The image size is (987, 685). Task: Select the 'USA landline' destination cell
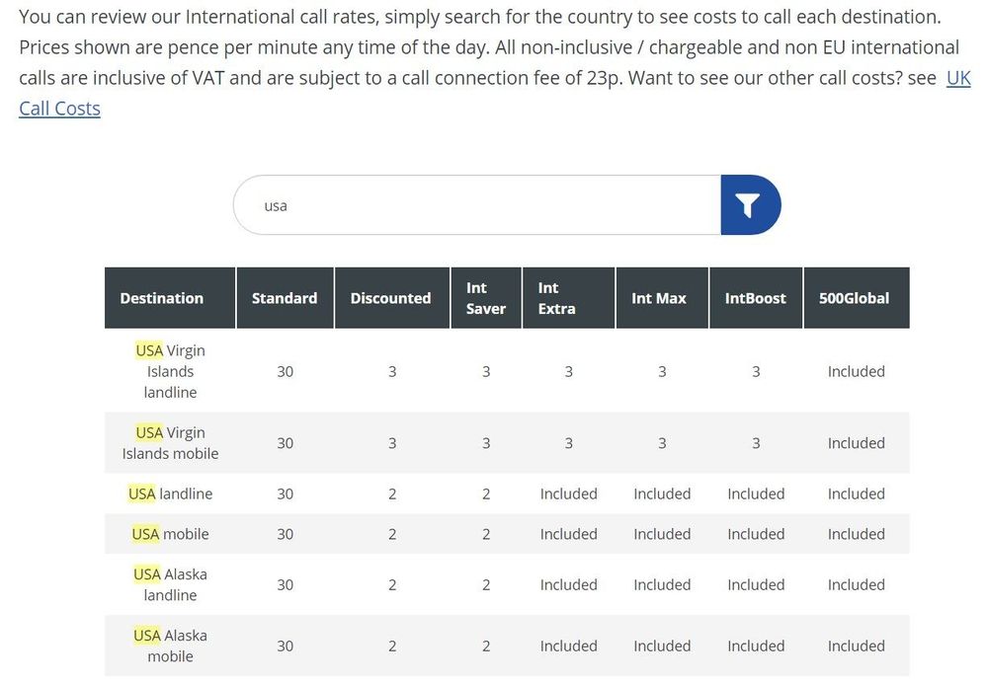click(x=170, y=494)
